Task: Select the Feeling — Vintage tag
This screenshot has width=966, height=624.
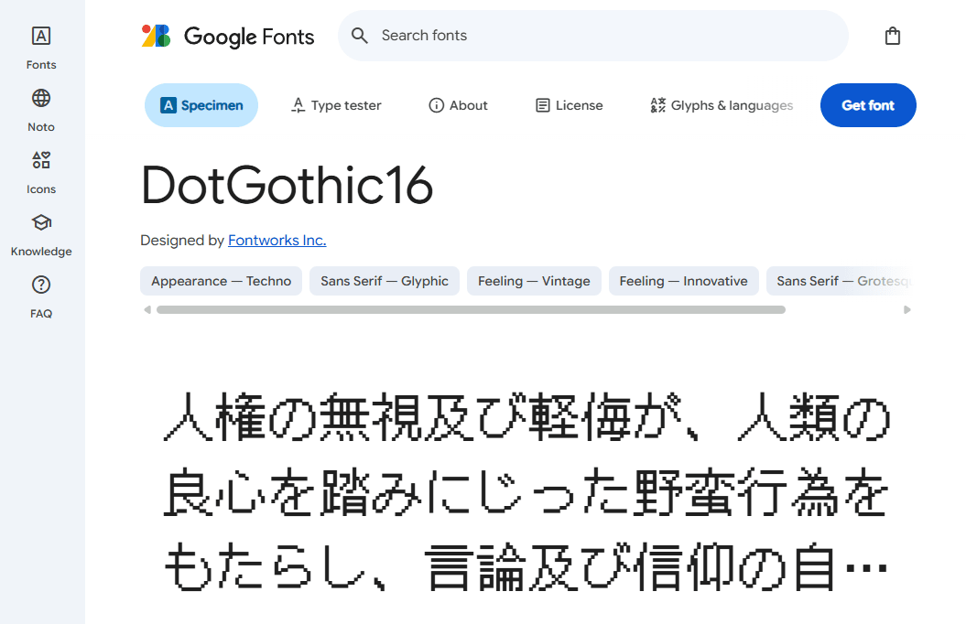Action: 534,281
